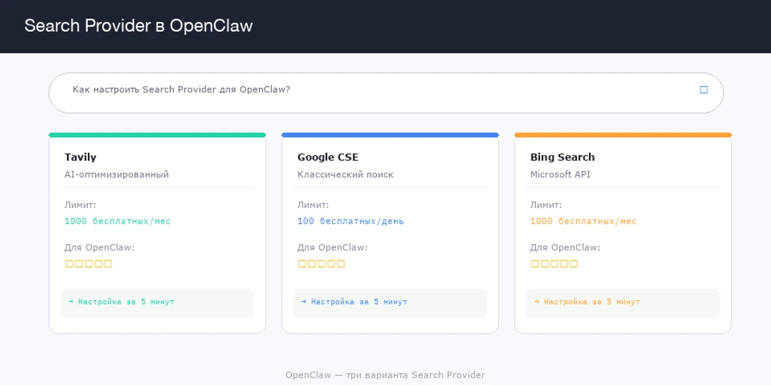Select the Bing Search card title
The height and width of the screenshot is (385, 771).
coord(563,157)
